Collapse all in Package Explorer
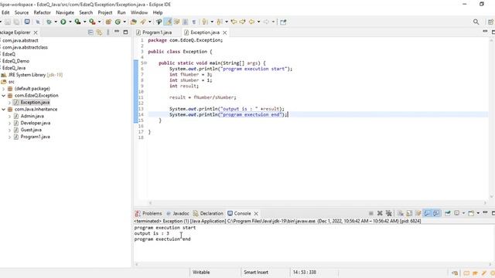Screen dimensions: 495x278 coord(90,32)
